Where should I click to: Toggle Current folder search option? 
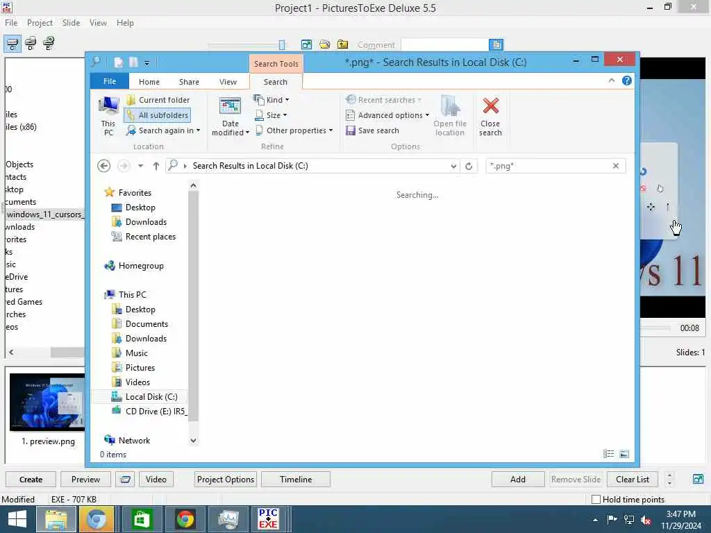[158, 100]
